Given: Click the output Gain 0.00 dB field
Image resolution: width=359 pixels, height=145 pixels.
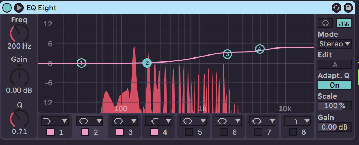Looking at the screenshot, I should (335, 127).
